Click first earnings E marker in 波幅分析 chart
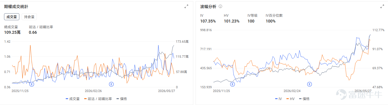Image resolution: width=388 pixels, height=105 pixels. (232, 84)
